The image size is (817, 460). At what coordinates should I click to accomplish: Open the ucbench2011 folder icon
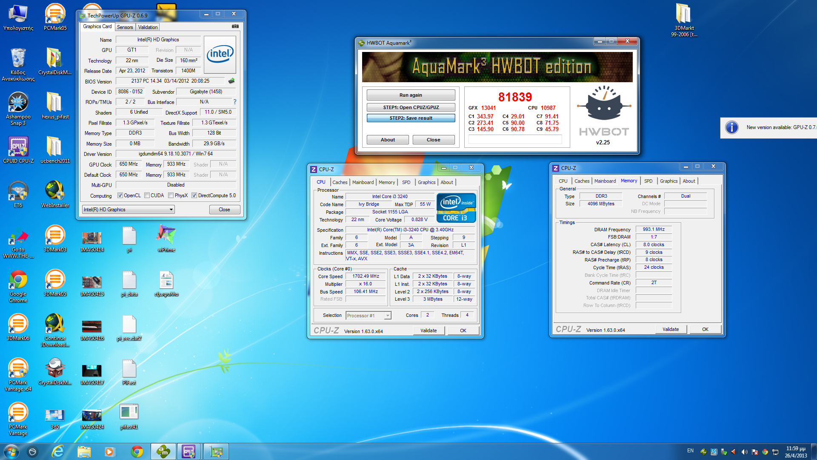(x=55, y=150)
